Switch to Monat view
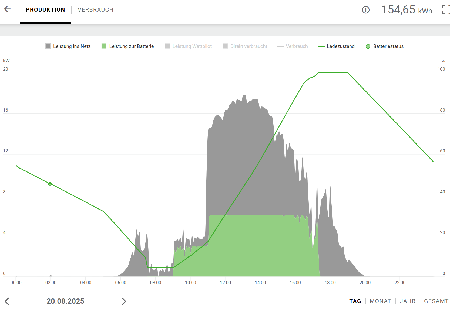 click(x=380, y=301)
